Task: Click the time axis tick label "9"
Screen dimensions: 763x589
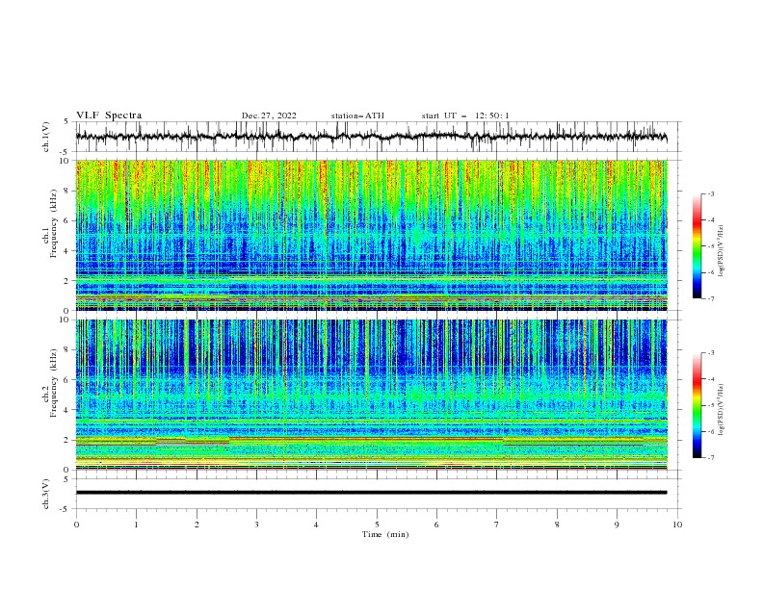Action: pyautogui.click(x=617, y=525)
